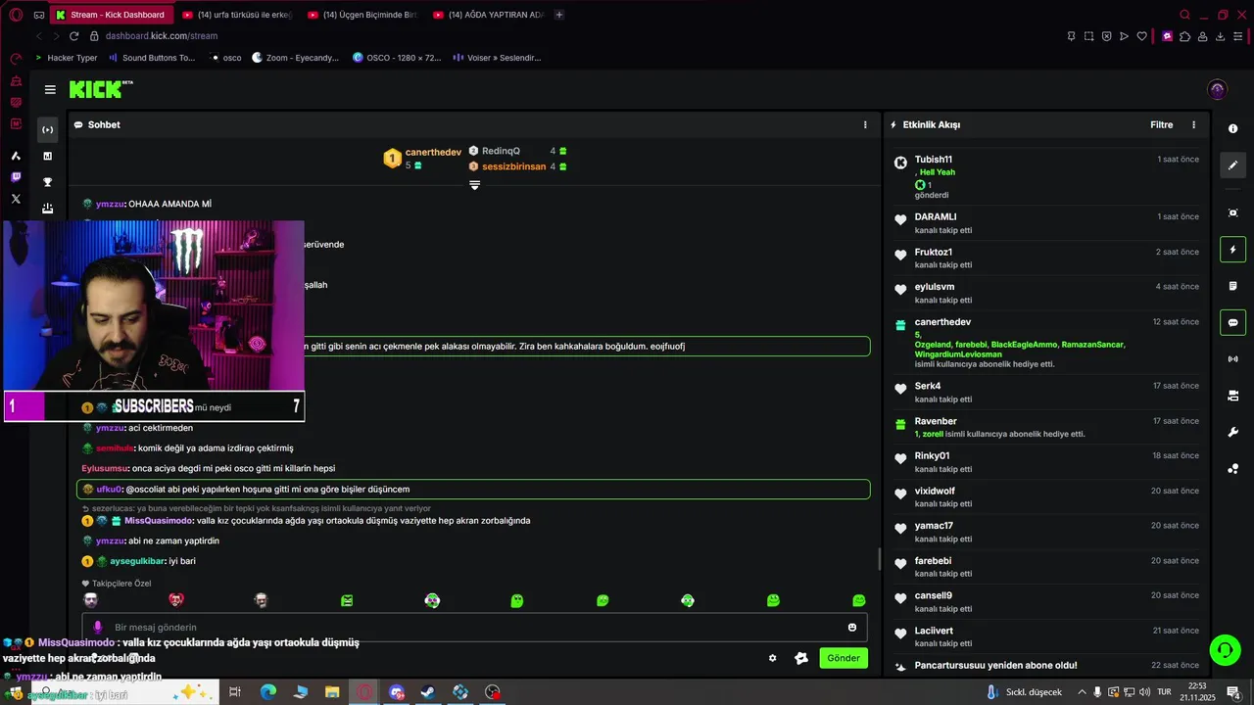Click the DARAMLI follower entry

coord(1046,223)
